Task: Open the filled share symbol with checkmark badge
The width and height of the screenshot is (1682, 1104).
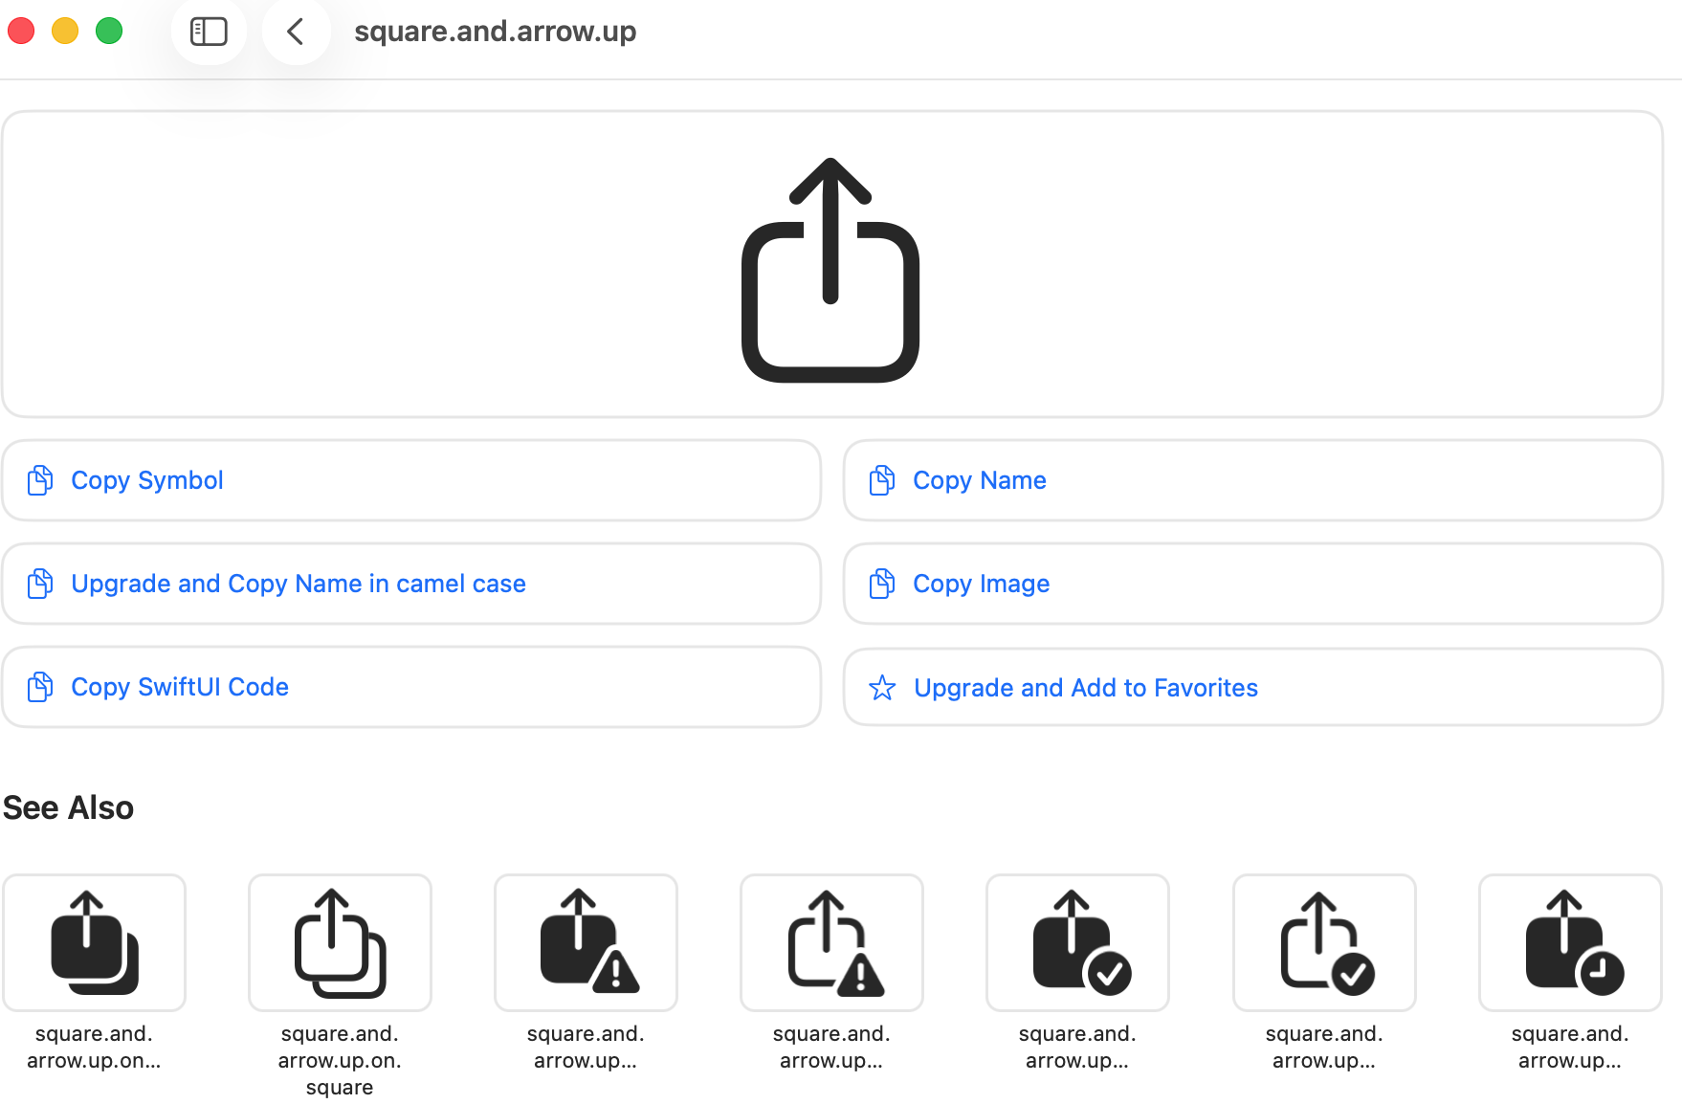Action: click(1077, 942)
